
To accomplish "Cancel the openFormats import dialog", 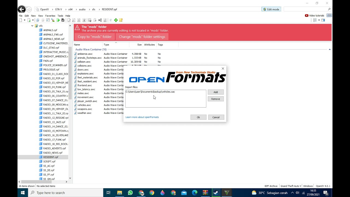I will coord(216,117).
